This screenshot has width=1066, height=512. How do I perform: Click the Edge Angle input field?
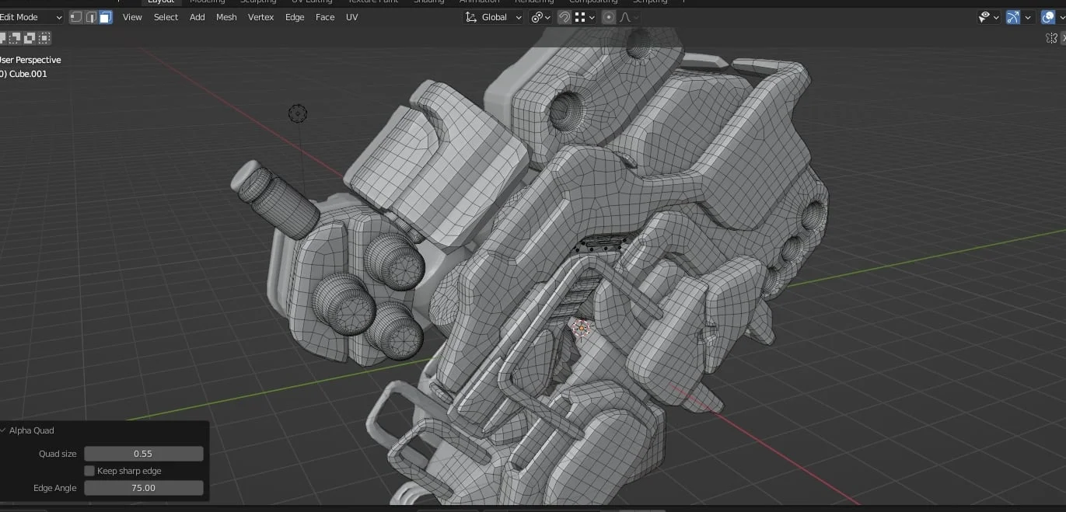[143, 488]
